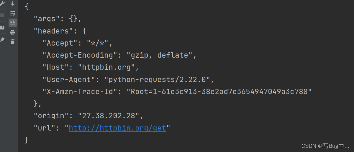Toggle soft-wrap for console output
The height and width of the screenshot is (152, 354).
pos(13,13)
